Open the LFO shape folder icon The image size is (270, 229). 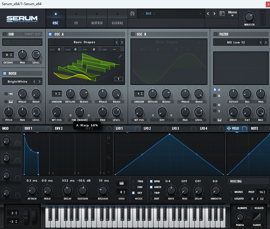coord(122,183)
